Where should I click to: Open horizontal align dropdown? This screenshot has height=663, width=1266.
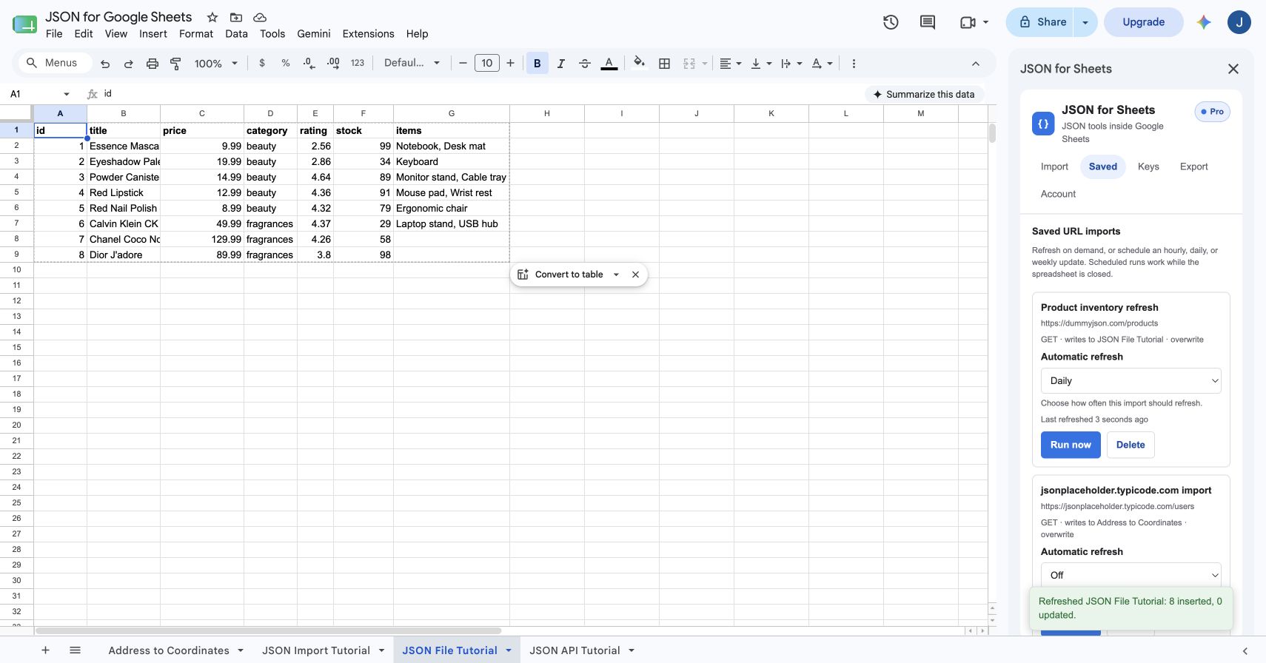[731, 64]
